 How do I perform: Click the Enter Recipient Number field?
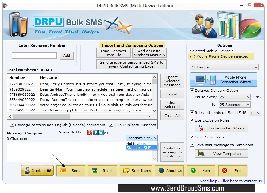tap(34, 56)
